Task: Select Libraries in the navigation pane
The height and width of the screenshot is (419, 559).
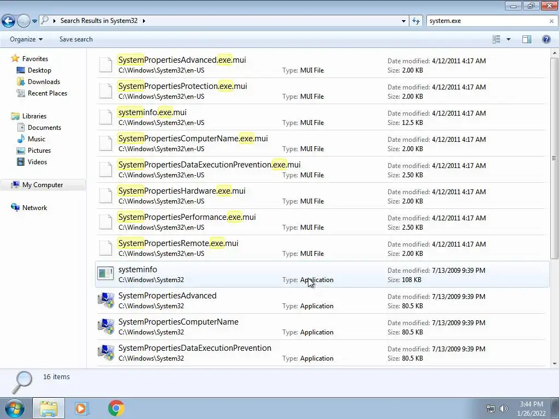Action: (x=34, y=116)
